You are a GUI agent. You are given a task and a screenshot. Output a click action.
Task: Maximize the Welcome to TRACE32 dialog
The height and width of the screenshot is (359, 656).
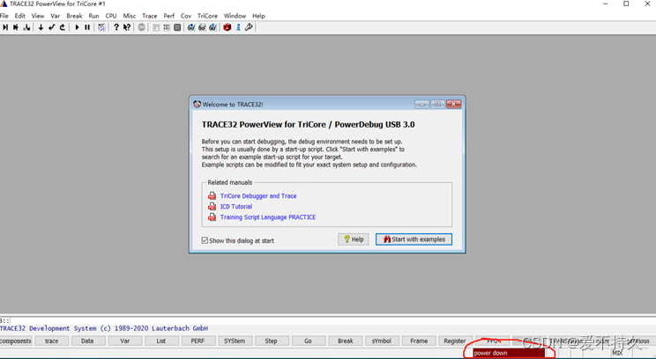(x=437, y=104)
